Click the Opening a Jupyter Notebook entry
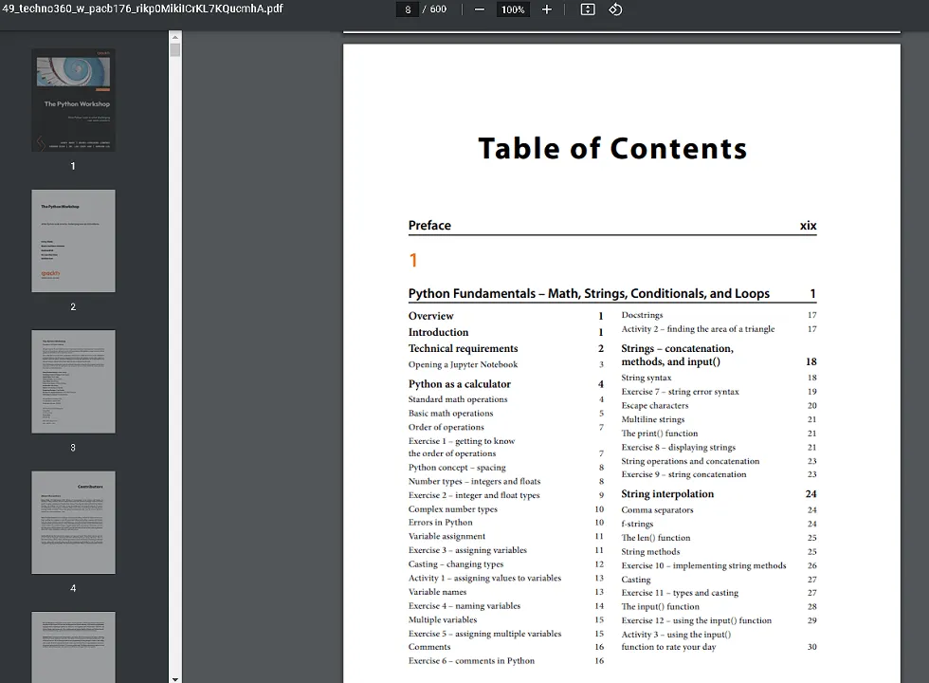929x683 pixels. pos(463,365)
